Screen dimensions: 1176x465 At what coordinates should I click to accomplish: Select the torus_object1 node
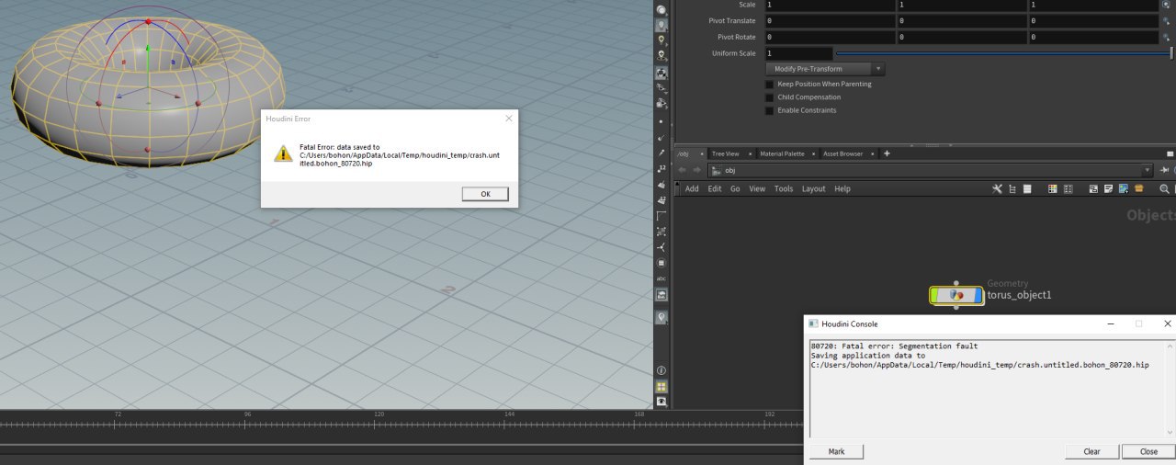coord(956,295)
